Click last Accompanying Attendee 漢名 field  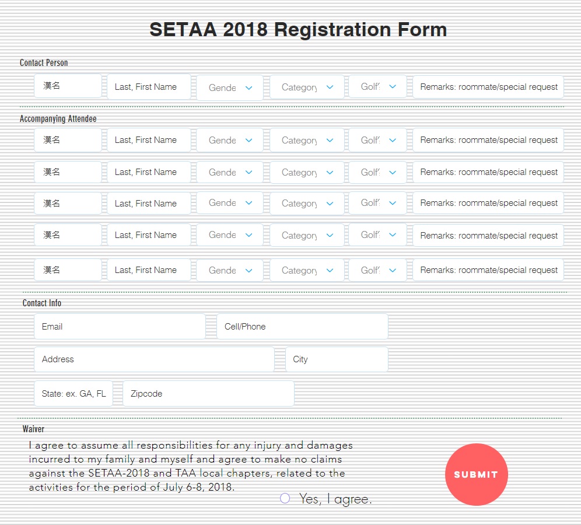point(68,270)
